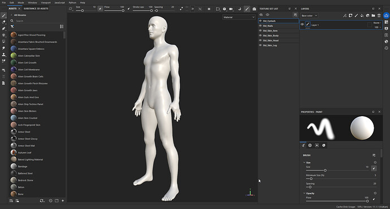The height and width of the screenshot is (209, 390).
Task: Open the Material viewport mode dropdown
Action: (239, 17)
